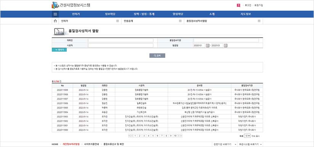The width and height of the screenshot is (314, 147).
Task: Select table row No 20220115909
Action: point(158,90)
